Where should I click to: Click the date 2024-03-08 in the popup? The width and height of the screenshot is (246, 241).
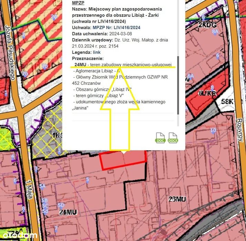point(121,34)
